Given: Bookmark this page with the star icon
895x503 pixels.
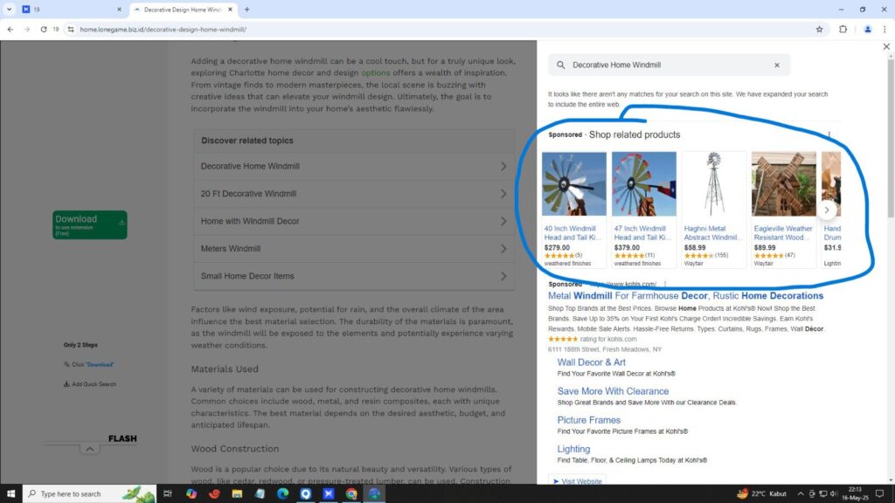Looking at the screenshot, I should coord(819,29).
